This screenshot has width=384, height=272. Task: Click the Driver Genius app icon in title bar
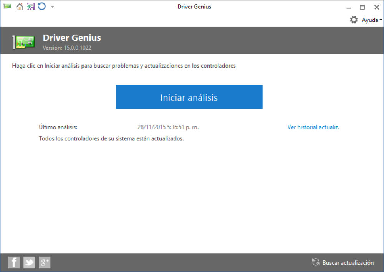(7, 7)
